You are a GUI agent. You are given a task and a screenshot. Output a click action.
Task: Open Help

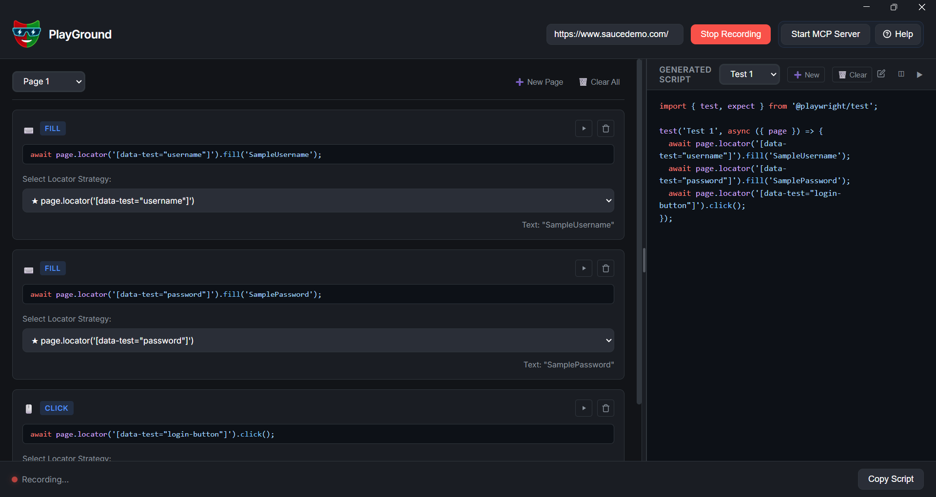(898, 34)
